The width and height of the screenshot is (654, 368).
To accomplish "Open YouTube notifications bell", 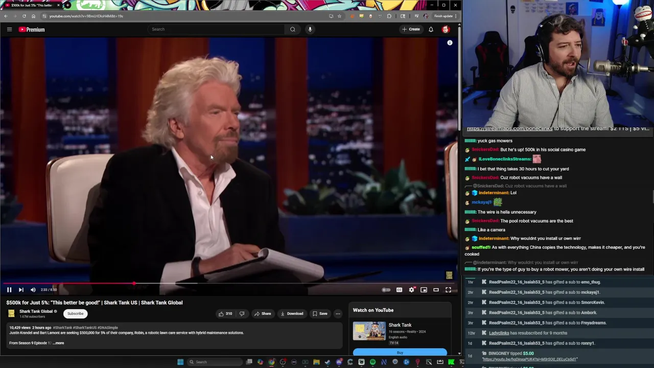I will click(x=431, y=29).
